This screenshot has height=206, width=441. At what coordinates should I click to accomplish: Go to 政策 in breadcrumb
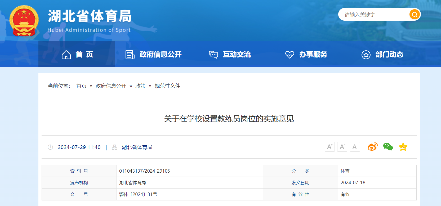pos(140,86)
